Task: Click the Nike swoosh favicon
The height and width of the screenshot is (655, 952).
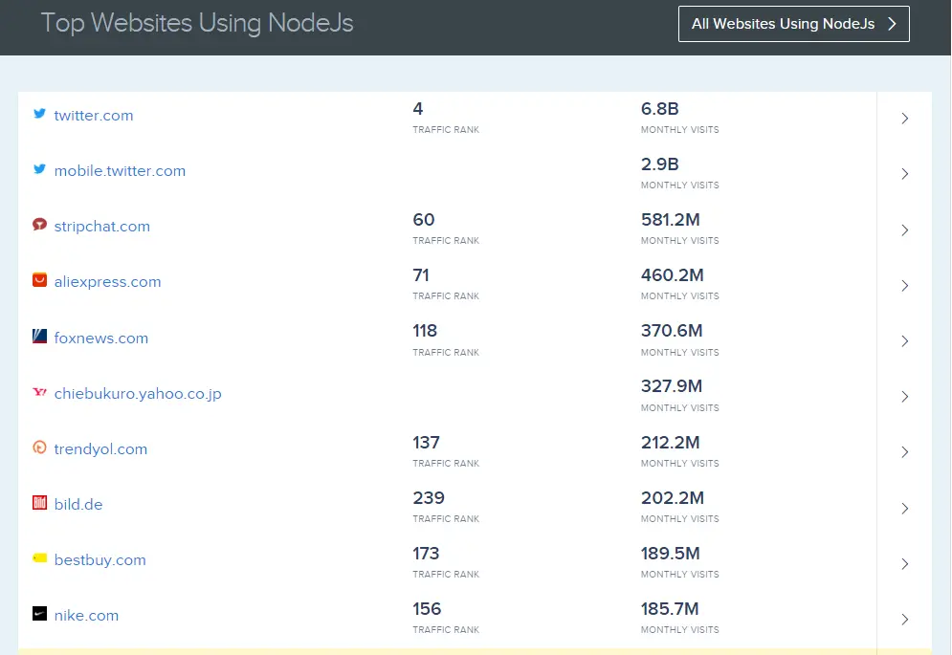Action: [38, 615]
